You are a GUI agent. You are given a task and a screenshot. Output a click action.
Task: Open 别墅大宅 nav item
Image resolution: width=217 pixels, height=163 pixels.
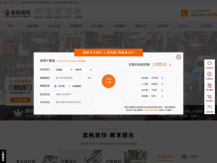point(141,26)
